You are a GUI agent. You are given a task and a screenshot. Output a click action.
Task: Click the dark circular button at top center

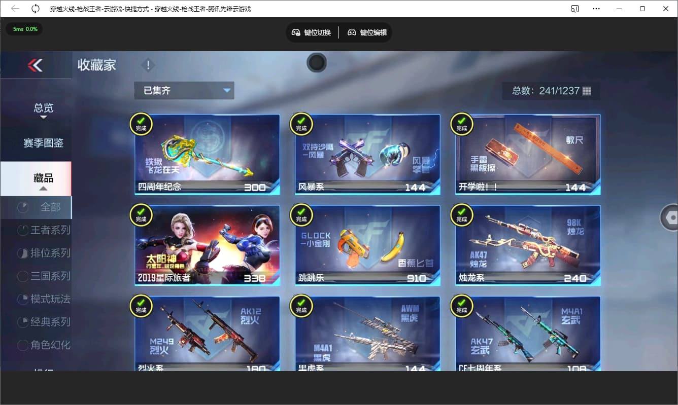pyautogui.click(x=317, y=62)
